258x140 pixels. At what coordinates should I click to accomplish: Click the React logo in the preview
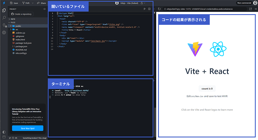point(218,49)
